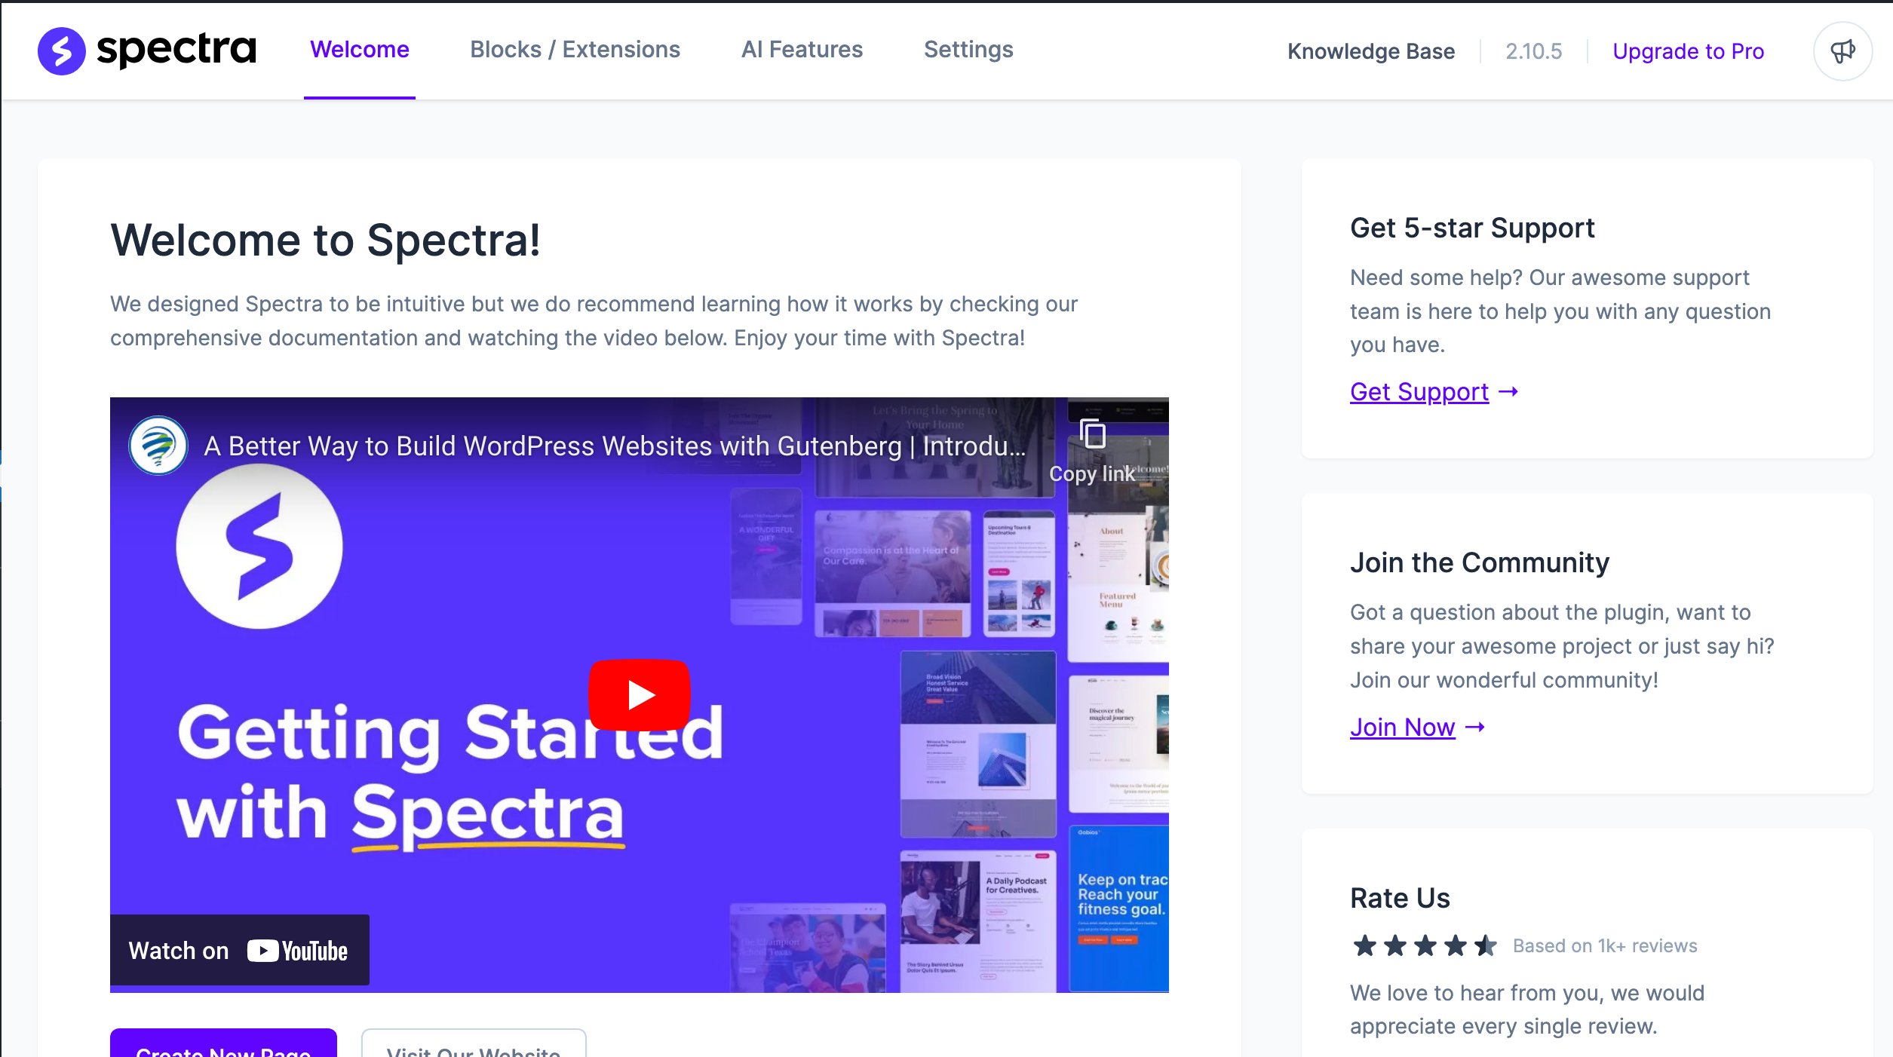Open the AI Features tab
Image resolution: width=1893 pixels, height=1057 pixels.
[x=802, y=50]
